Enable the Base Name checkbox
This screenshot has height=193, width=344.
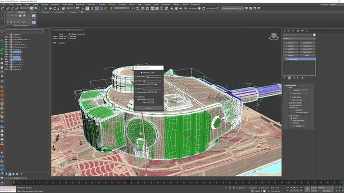coord(136,76)
